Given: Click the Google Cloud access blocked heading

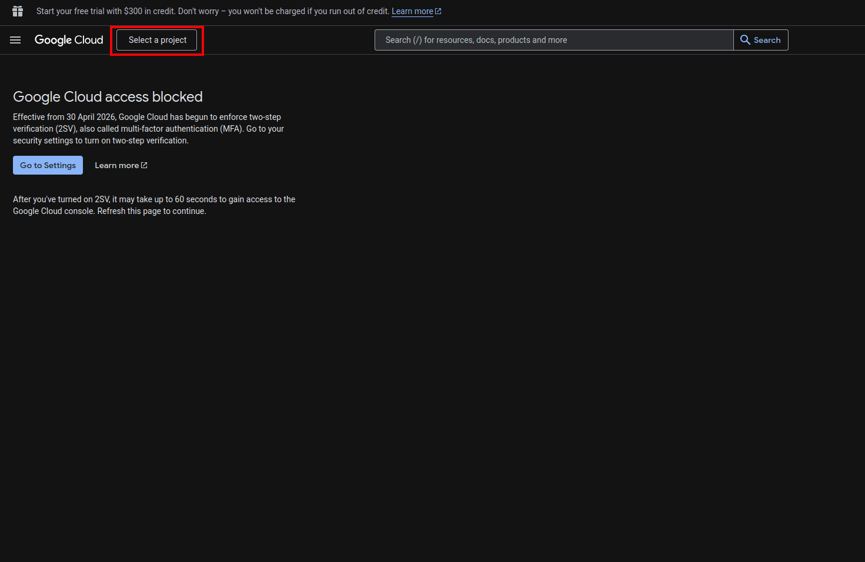Looking at the screenshot, I should coord(108,96).
